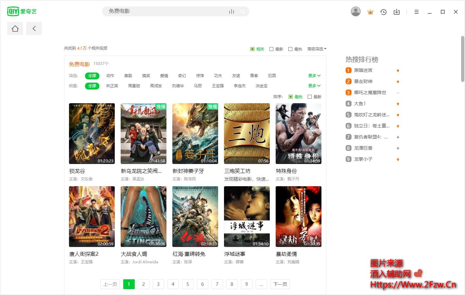Open the 新乌龙院 movie poster
Image resolution: width=465 pixels, height=295 pixels.
pyautogui.click(x=144, y=134)
